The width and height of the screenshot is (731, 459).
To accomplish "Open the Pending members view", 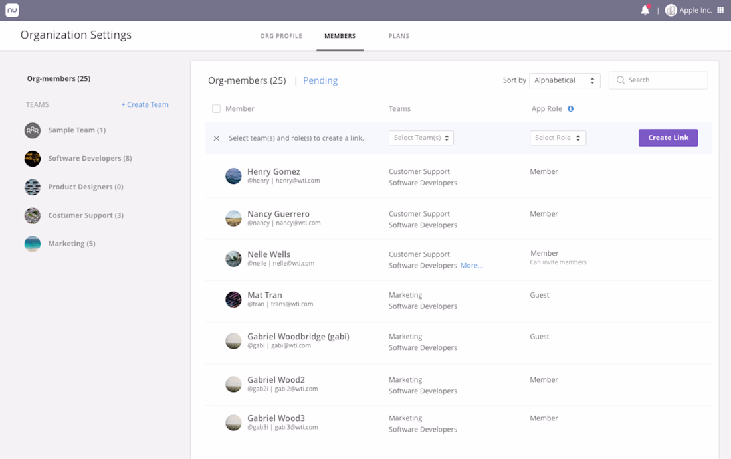I will click(x=320, y=80).
